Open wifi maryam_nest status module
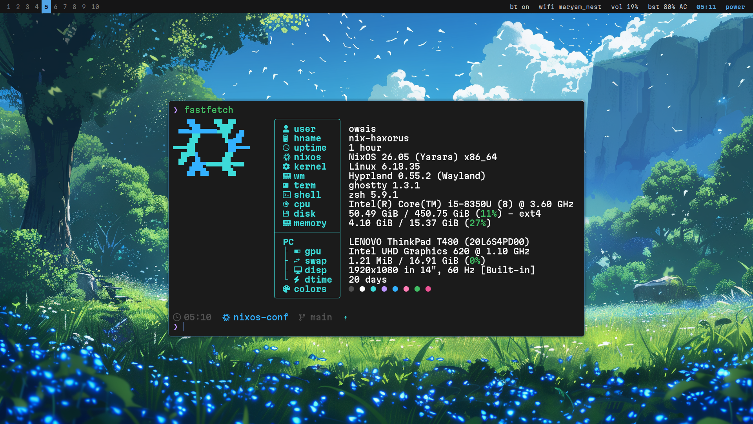Viewport: 753px width, 424px height. [x=570, y=7]
